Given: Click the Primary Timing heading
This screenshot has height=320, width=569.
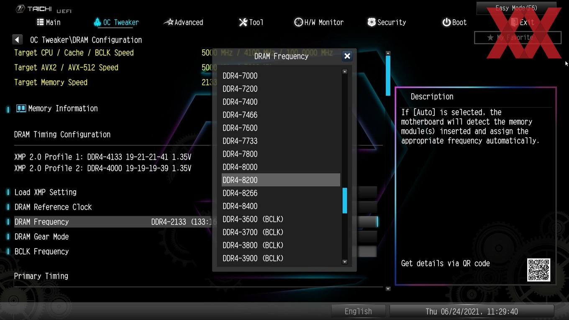Looking at the screenshot, I should (41, 276).
